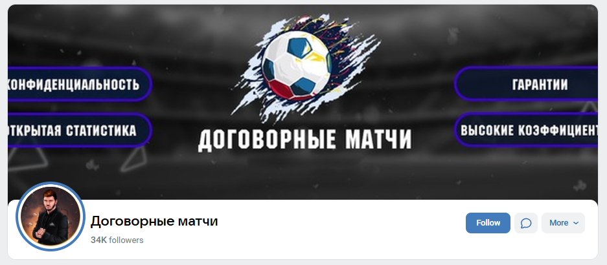The height and width of the screenshot is (265, 607).
Task: Click the page title Договорные матчи
Action: [x=154, y=222]
